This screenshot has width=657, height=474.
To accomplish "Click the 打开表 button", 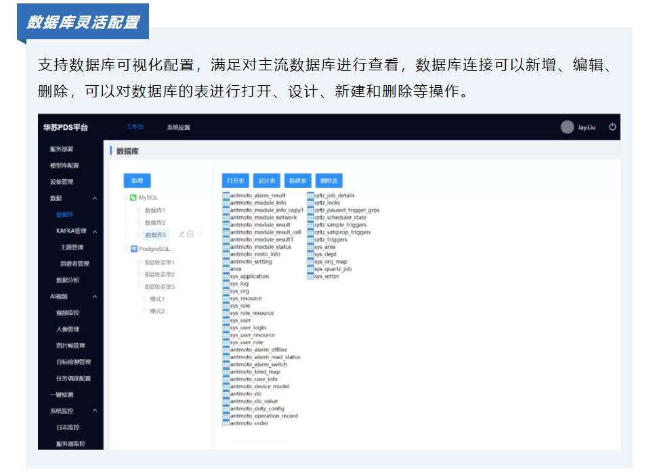I will click(235, 181).
